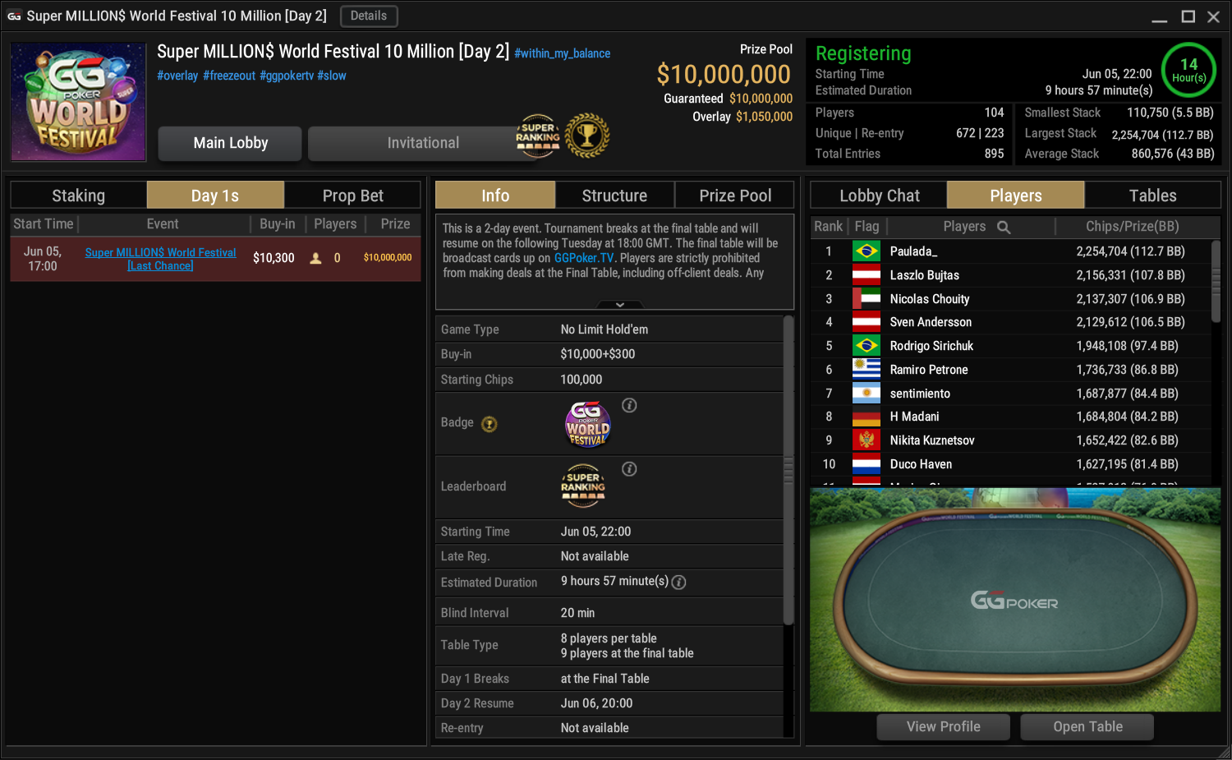
Task: Open the Super MILLION$ World Festival Last Chance link
Action: tap(160, 259)
